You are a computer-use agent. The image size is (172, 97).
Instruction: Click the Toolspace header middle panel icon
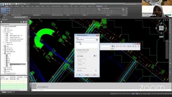click(24, 22)
